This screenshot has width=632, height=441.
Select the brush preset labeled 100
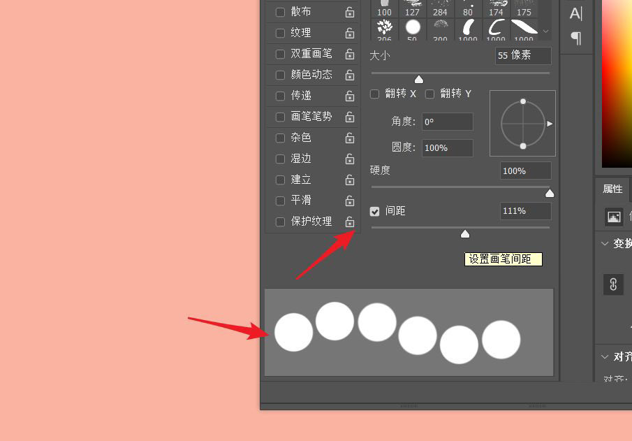[384, 8]
